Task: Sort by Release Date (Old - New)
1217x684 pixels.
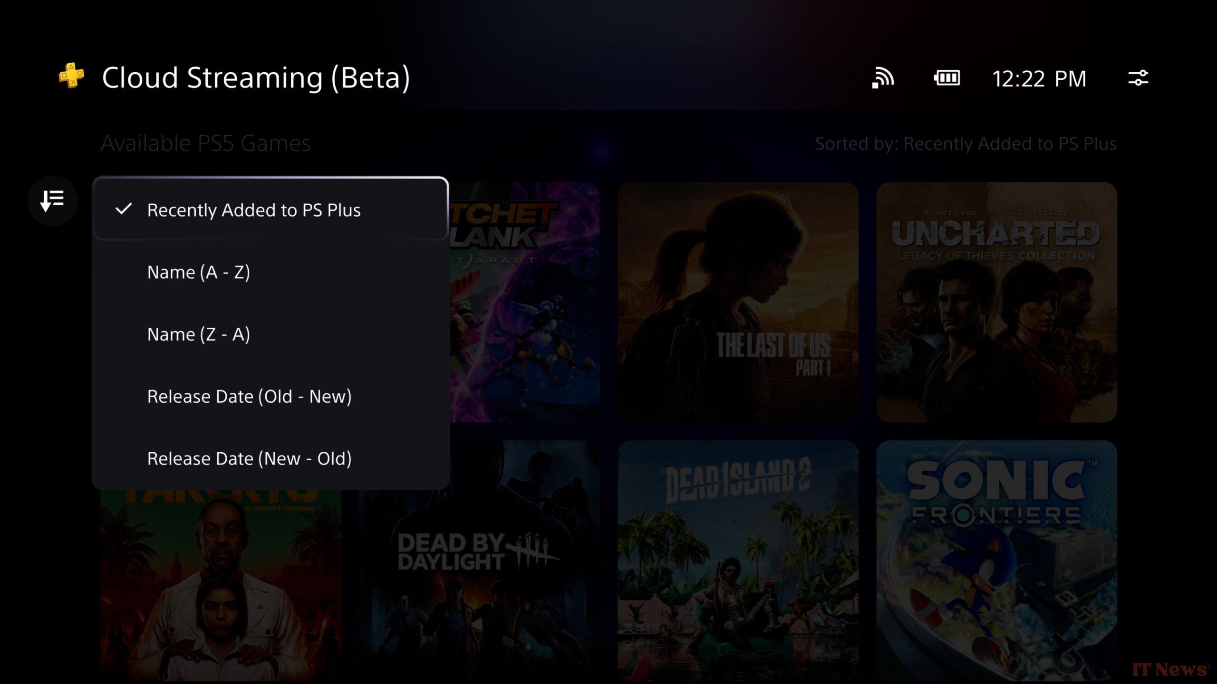Action: pyautogui.click(x=270, y=397)
